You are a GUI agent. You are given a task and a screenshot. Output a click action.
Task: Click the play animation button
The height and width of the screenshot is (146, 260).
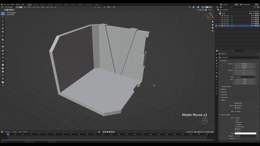[x=109, y=132]
